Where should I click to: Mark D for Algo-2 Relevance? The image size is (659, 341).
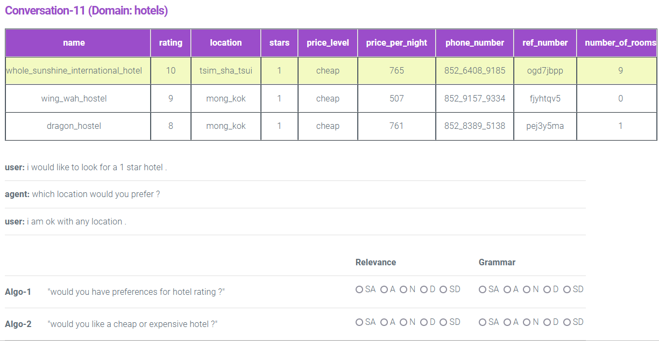click(424, 322)
